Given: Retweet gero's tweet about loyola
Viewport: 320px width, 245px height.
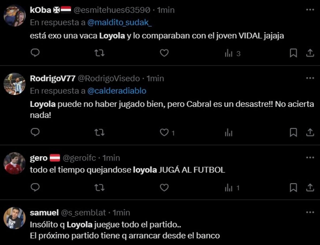Looking at the screenshot, I should (x=100, y=188).
